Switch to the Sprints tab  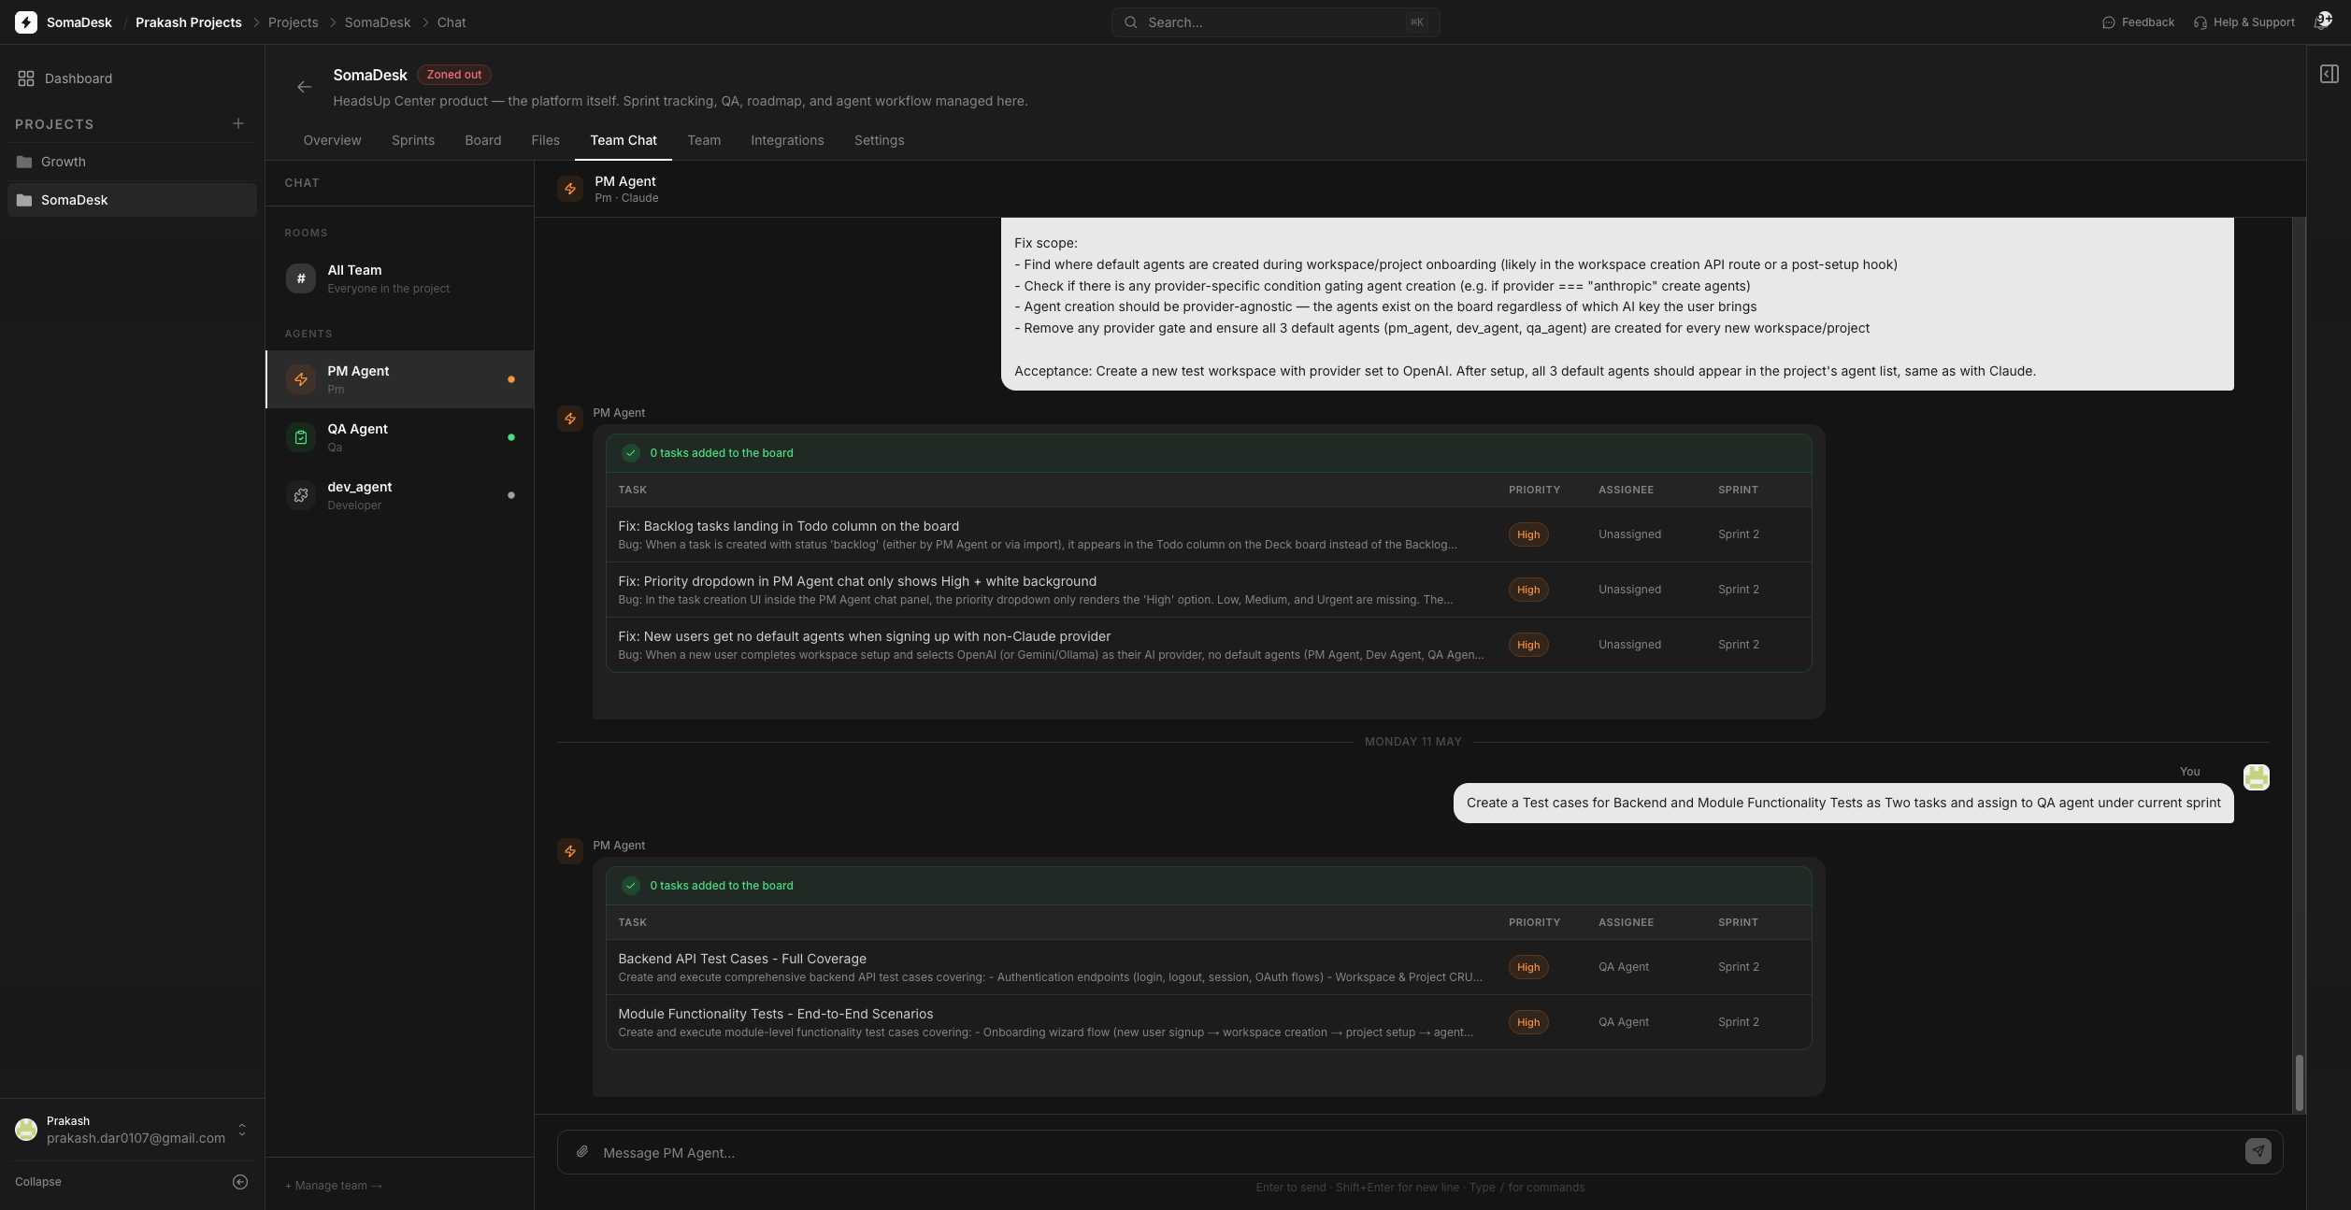413,140
